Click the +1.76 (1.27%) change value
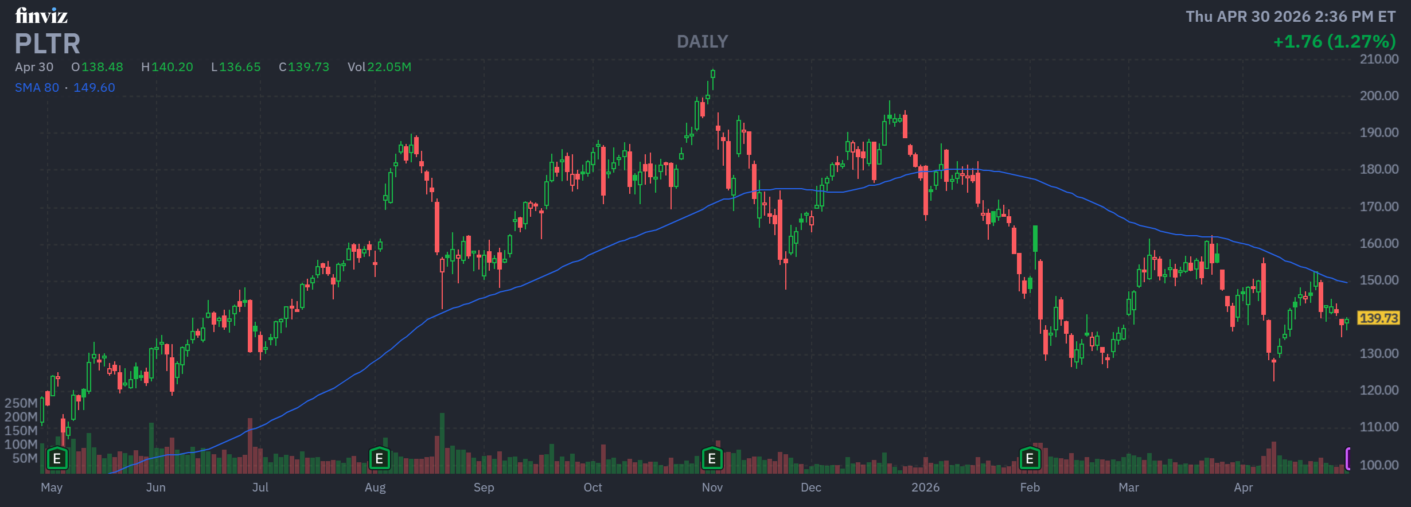Viewport: 1411px width, 507px height. tap(1334, 41)
